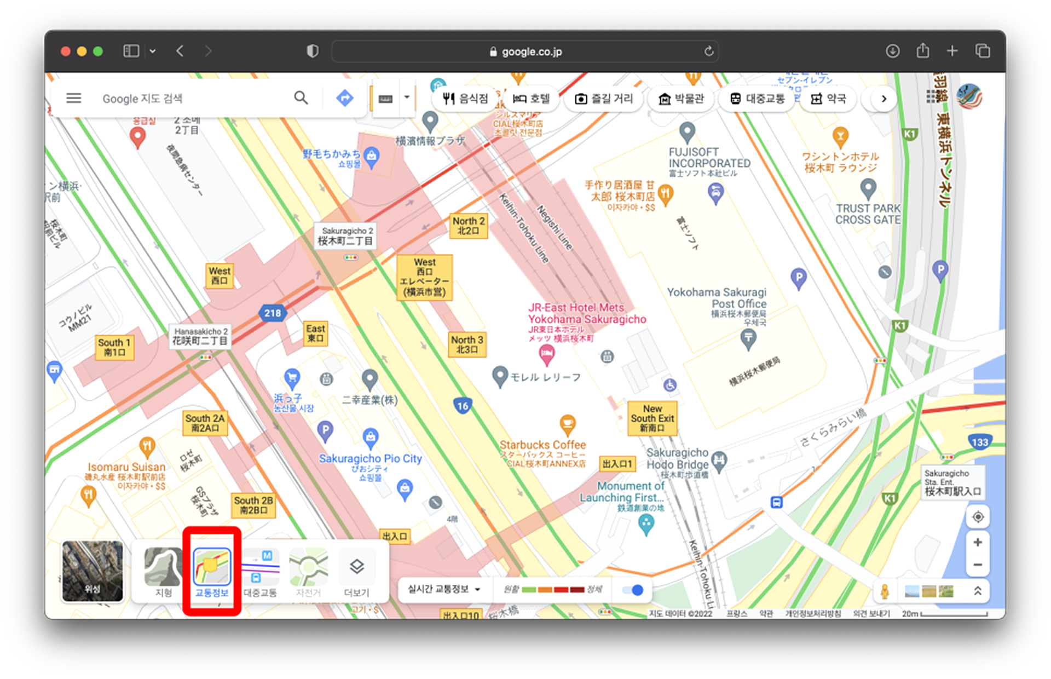Open 더보기 for more map layers
Viewport: 1051px width, 679px height.
[356, 573]
